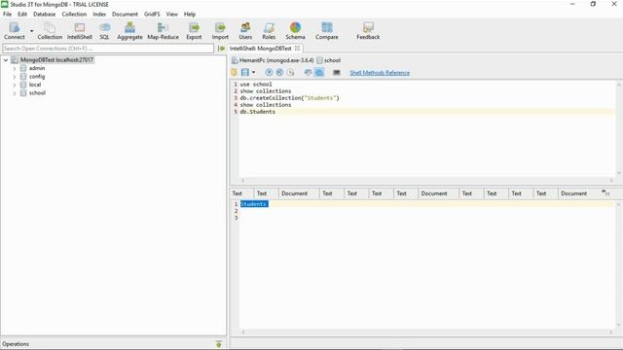
Task: Open the Users manager
Action: pyautogui.click(x=245, y=31)
